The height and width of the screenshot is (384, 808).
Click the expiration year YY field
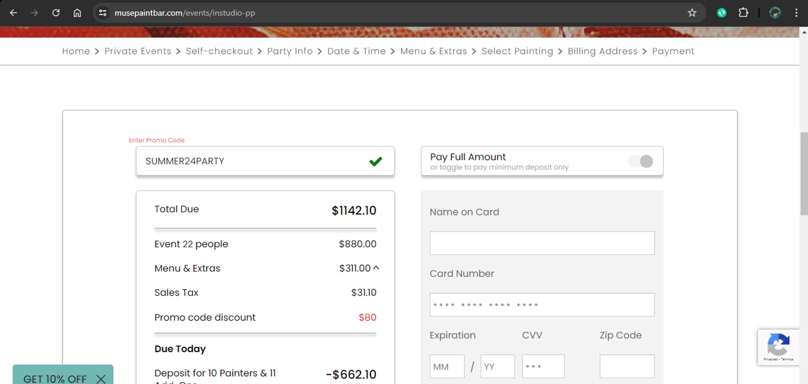coord(498,366)
